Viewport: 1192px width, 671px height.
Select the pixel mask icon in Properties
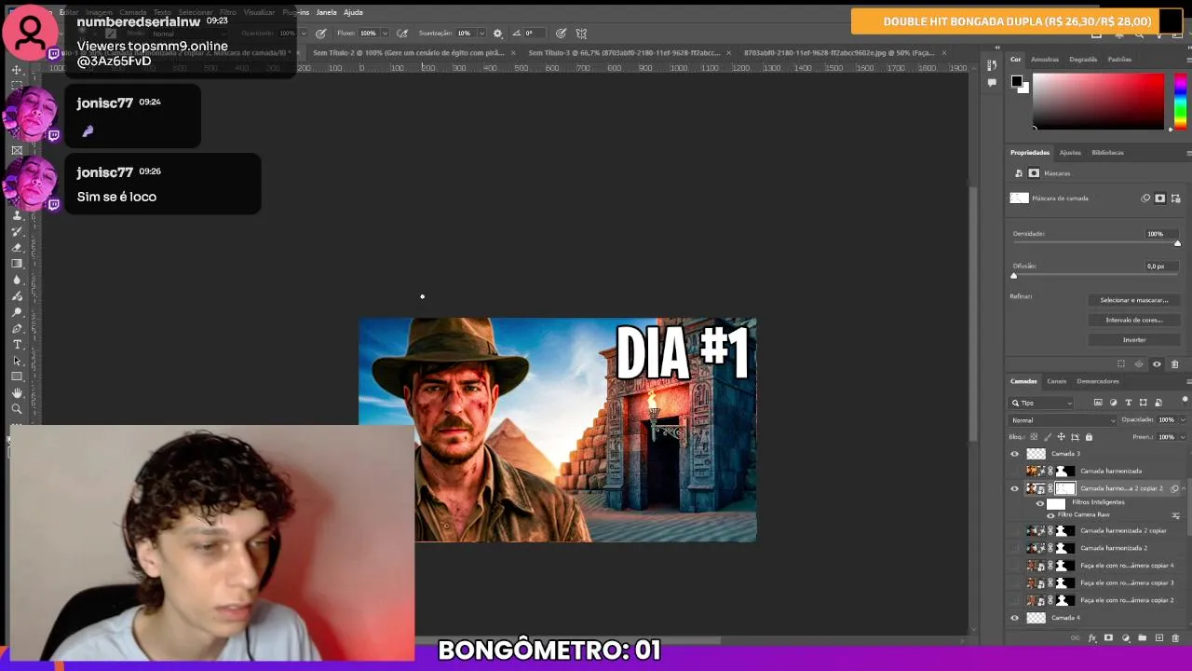point(1160,199)
